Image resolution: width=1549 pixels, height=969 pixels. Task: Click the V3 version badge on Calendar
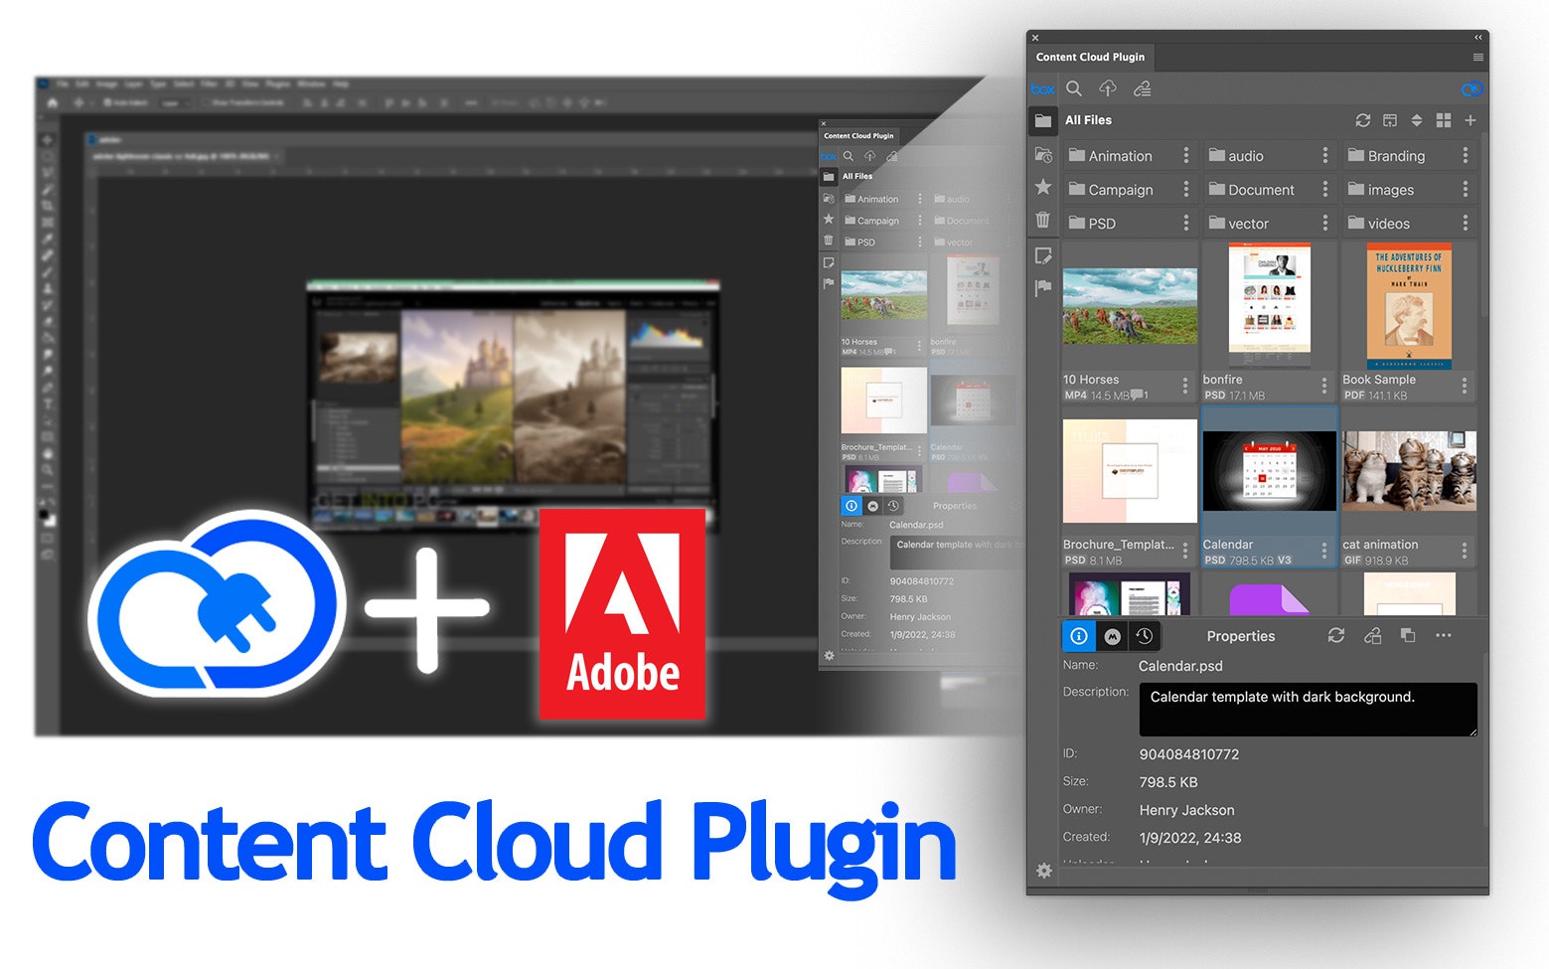coord(1284,561)
